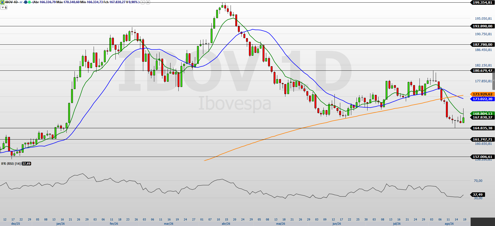Click the 167.830,27 last price tag
Viewport: 495px width, 226px height.
click(482, 117)
